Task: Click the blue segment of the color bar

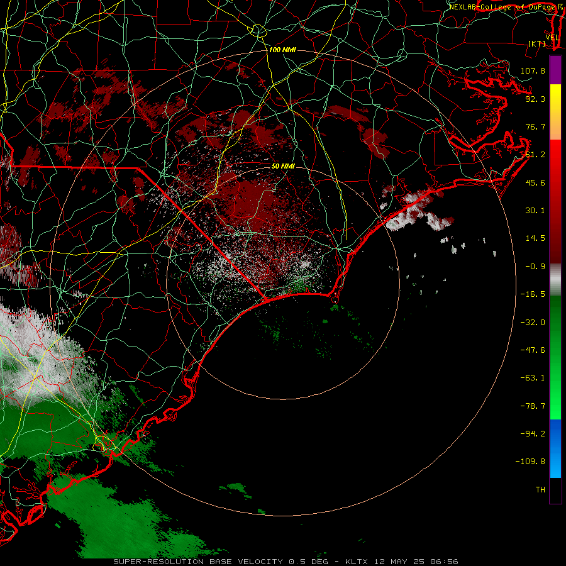Action: 555,448
